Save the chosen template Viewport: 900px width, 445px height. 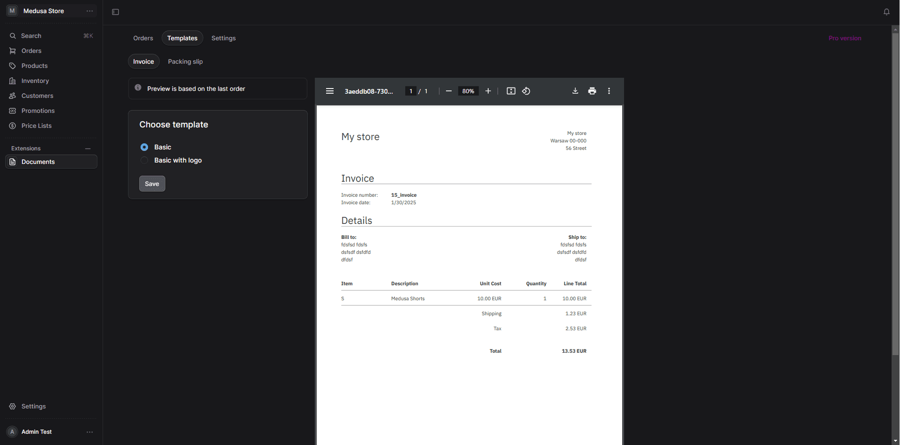click(152, 184)
